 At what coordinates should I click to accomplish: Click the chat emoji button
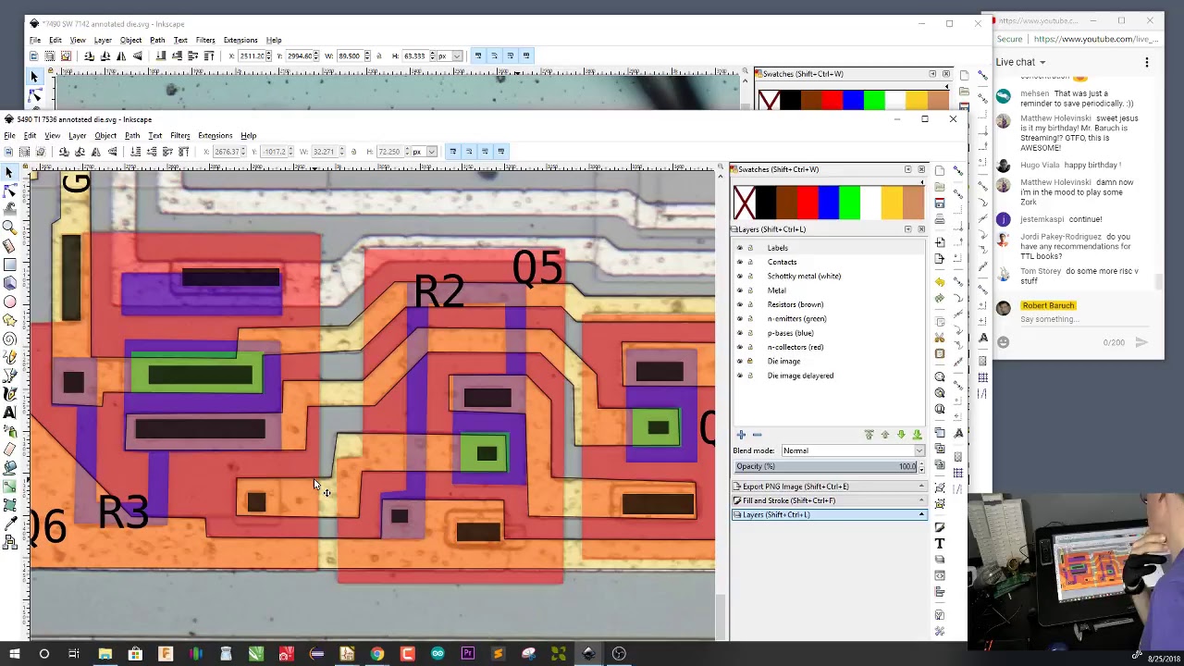[x=1004, y=342]
